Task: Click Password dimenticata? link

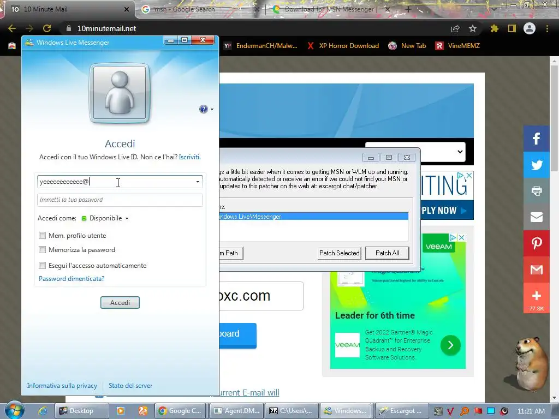Action: [72, 279]
